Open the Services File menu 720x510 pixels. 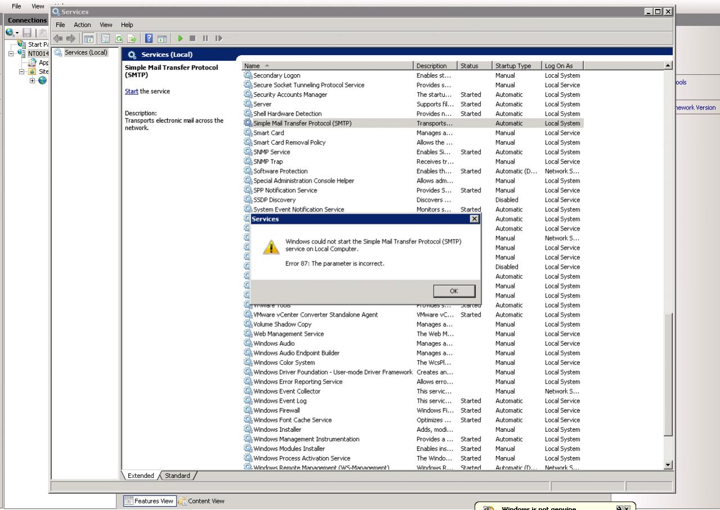pyautogui.click(x=60, y=25)
